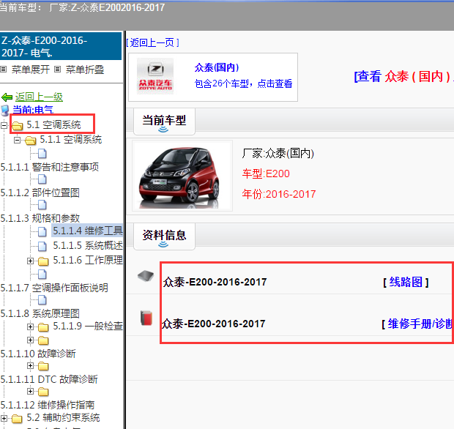Click the 5.1 空调系统 folder icon
454x429 pixels.
pos(18,126)
